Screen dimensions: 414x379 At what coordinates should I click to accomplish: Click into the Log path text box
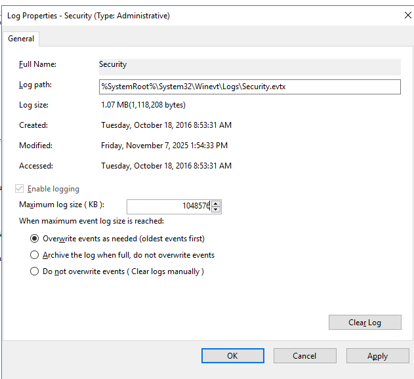[x=249, y=87]
